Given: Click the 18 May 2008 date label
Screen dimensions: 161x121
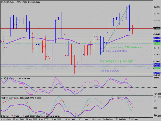Looking at the screenshot, I should tap(6, 119).
